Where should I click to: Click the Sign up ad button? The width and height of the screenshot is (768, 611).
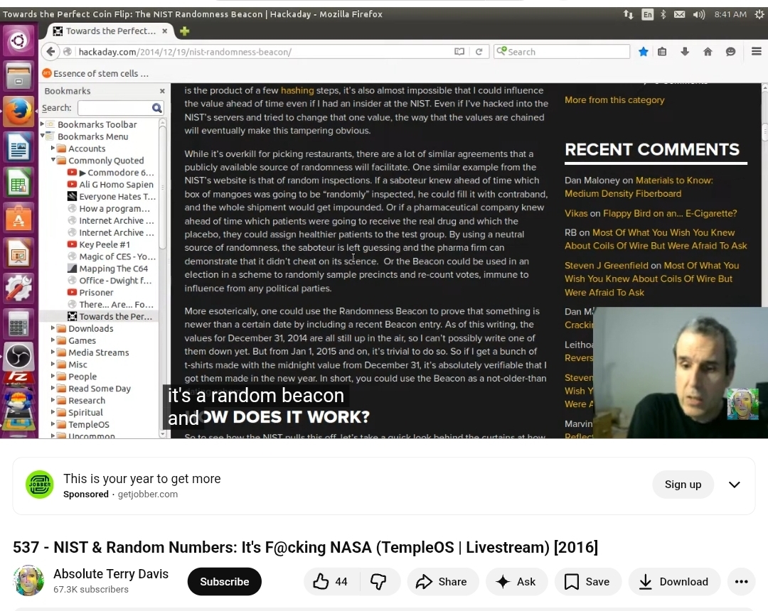pyautogui.click(x=683, y=485)
